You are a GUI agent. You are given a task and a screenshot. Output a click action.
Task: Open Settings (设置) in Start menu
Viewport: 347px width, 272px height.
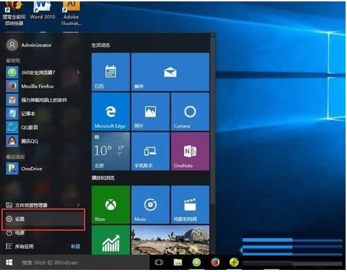44,219
